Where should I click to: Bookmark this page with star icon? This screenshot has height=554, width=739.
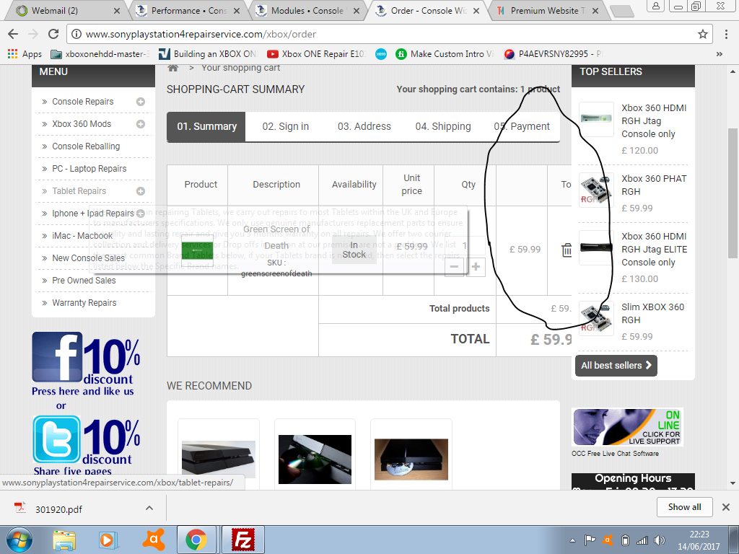(703, 34)
